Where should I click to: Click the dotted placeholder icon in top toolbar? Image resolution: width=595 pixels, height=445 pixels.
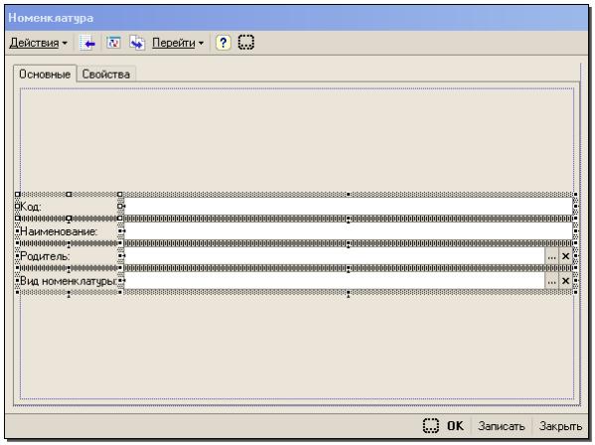click(x=246, y=43)
